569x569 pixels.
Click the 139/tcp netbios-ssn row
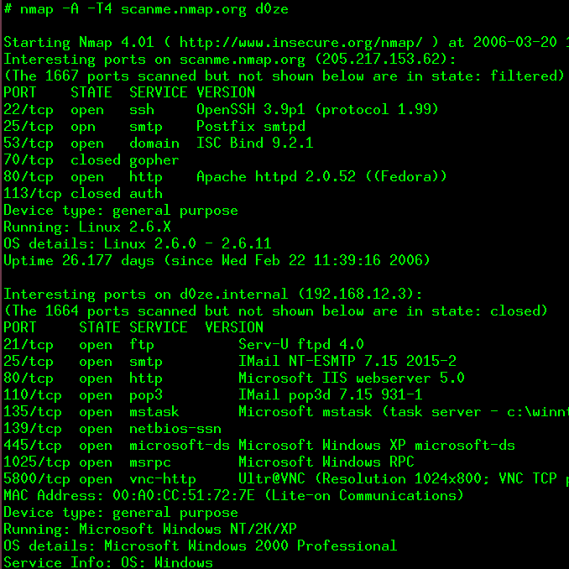[112, 429]
